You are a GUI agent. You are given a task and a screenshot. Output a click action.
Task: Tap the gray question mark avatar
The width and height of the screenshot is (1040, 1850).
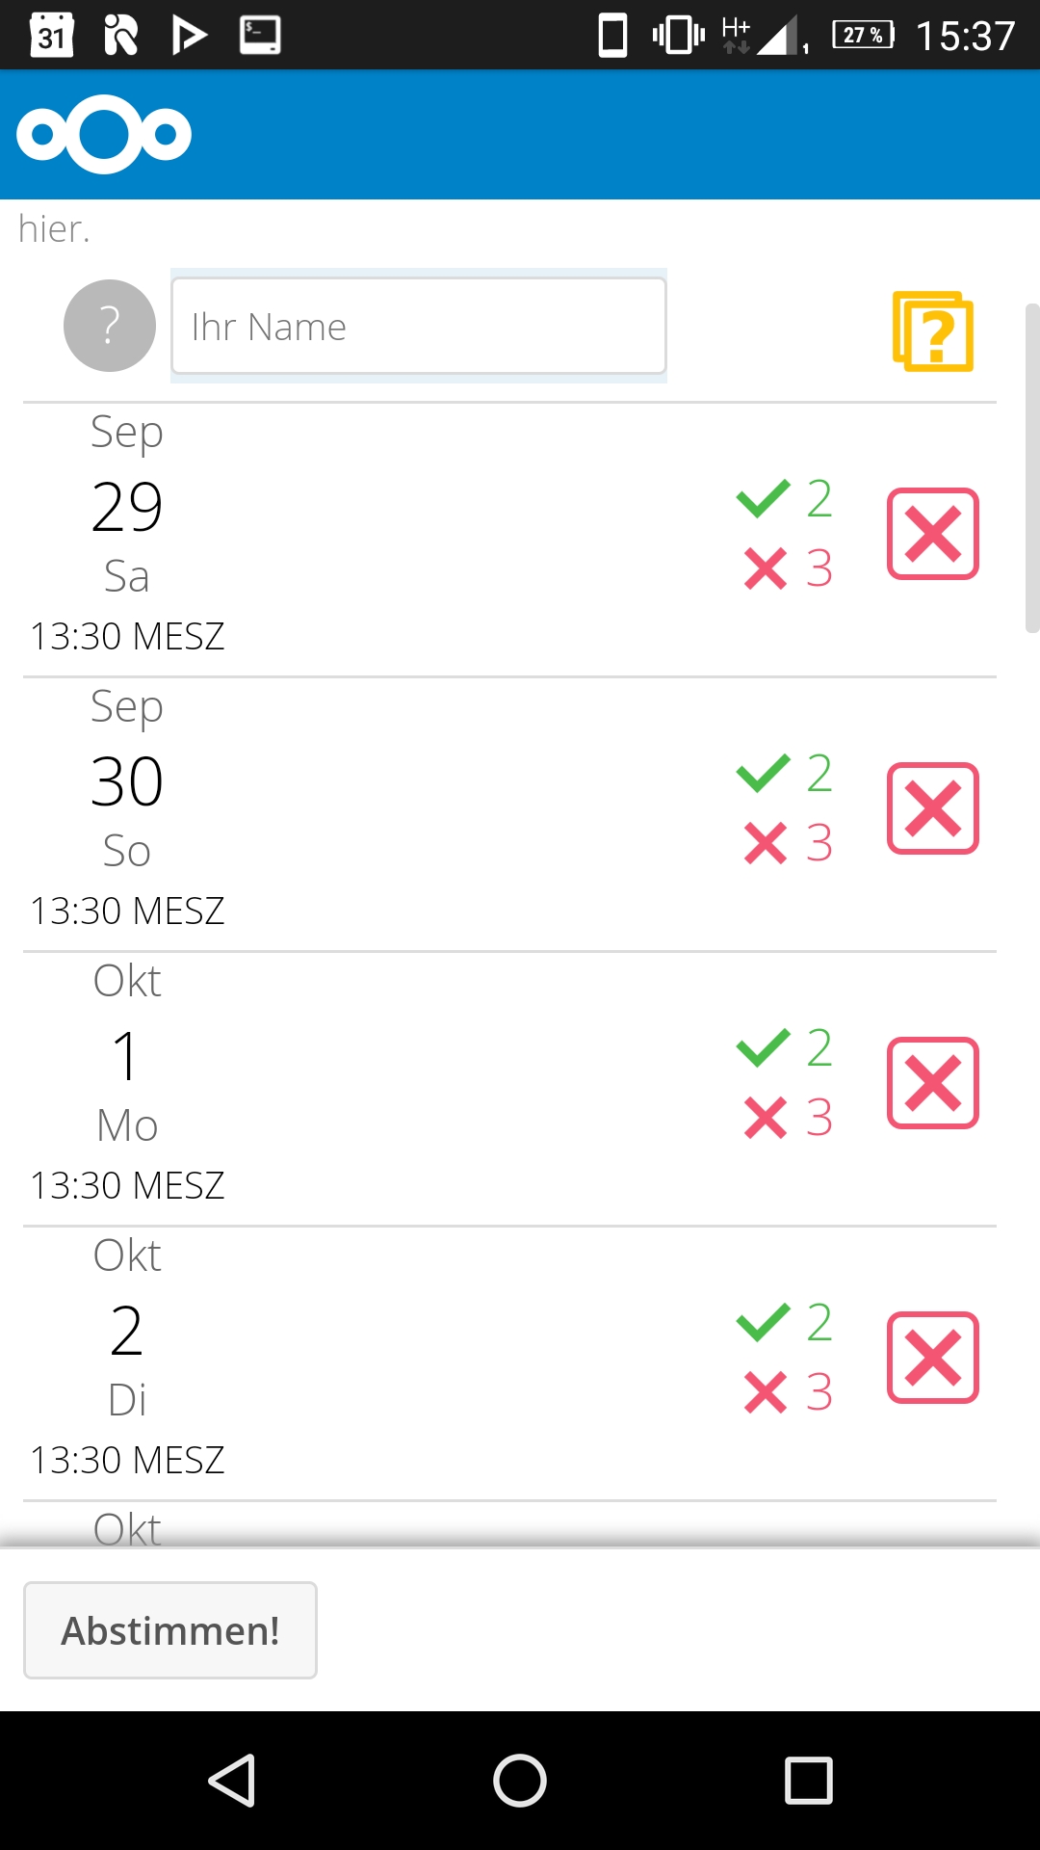110,326
